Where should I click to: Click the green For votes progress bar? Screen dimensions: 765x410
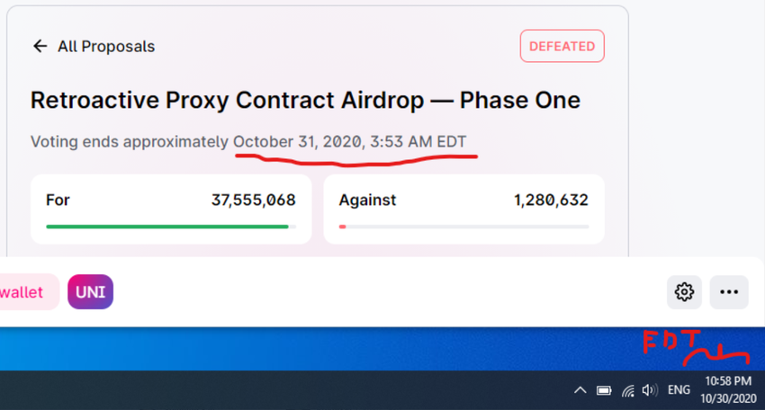(166, 227)
